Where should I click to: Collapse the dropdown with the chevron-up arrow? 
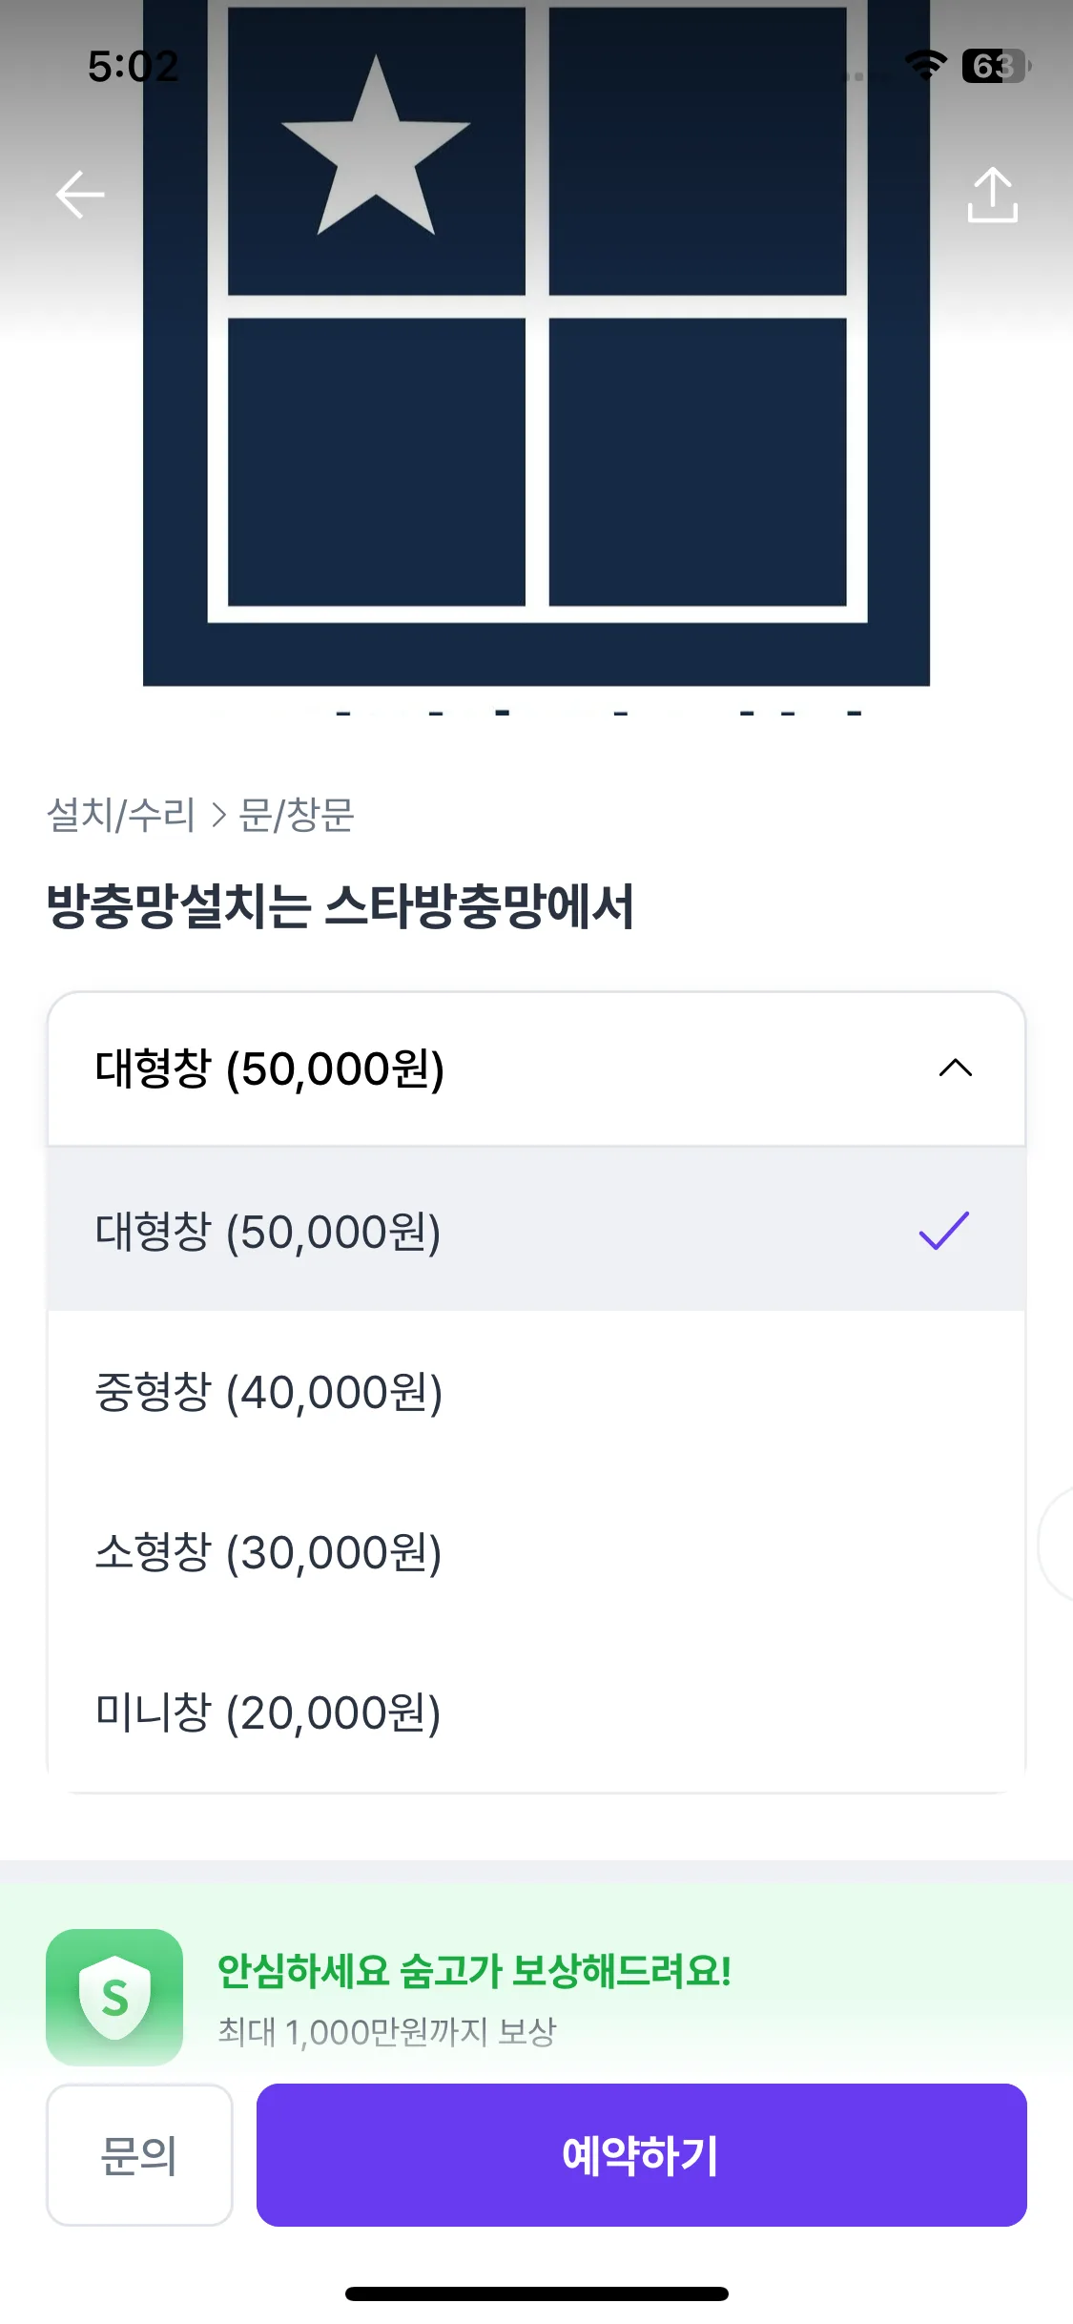[955, 1069]
